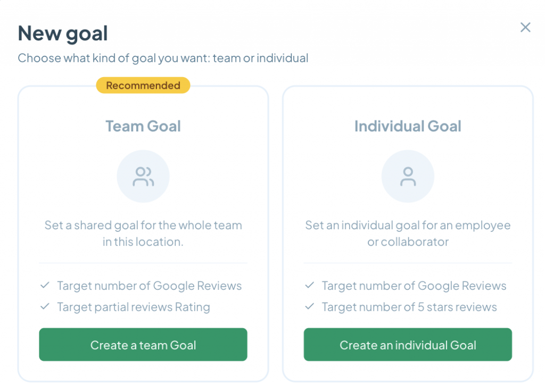This screenshot has width=545, height=383.
Task: Click the 'Choose what kind of goal' subtitle
Action: (x=163, y=58)
